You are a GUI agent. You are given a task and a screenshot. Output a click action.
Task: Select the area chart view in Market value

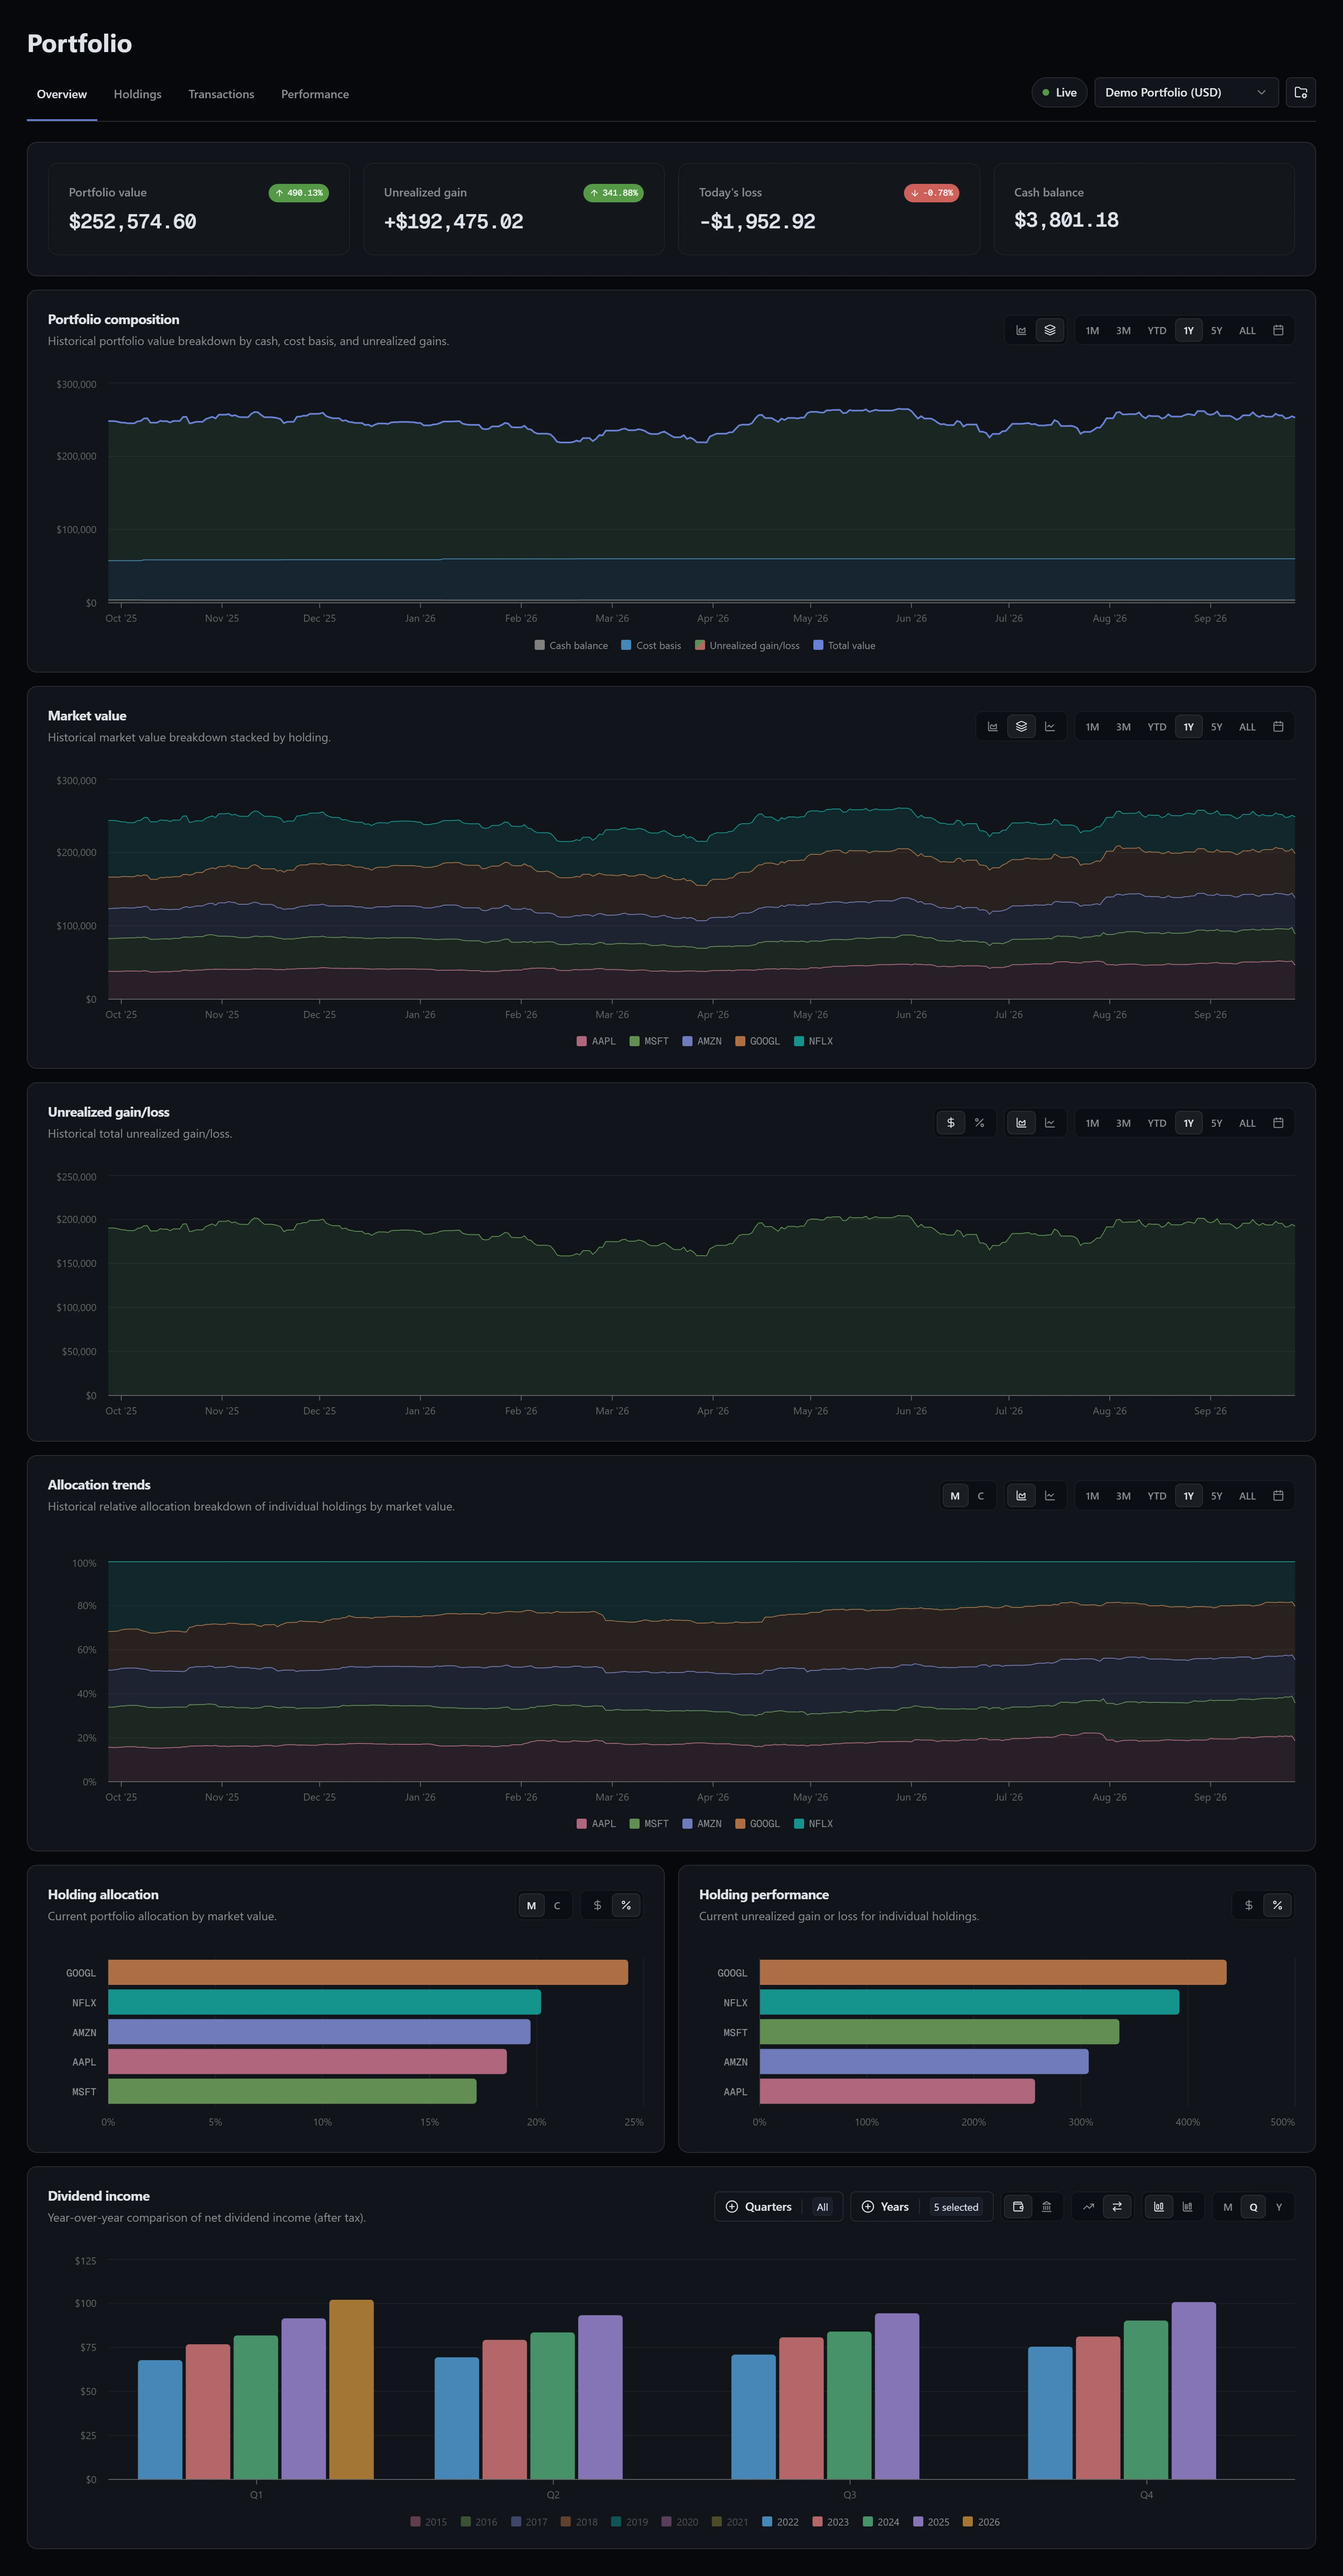click(x=993, y=727)
